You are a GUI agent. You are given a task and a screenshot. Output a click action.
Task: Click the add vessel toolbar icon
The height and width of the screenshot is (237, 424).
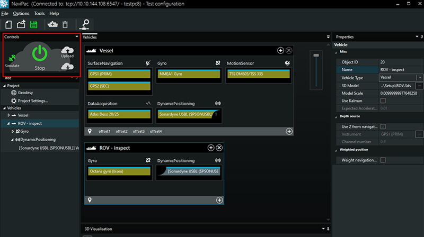[x=52, y=24]
